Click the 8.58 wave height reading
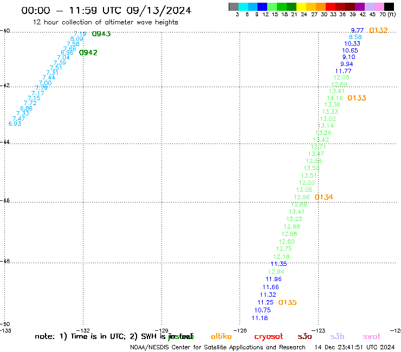The image size is (401, 352). tap(355, 37)
